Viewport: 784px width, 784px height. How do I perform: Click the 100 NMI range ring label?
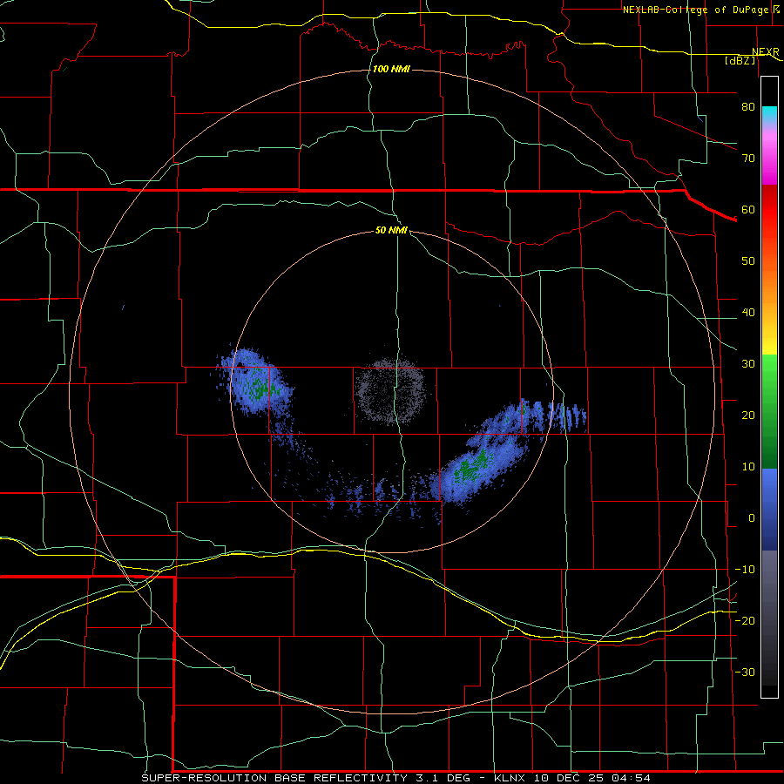[391, 69]
